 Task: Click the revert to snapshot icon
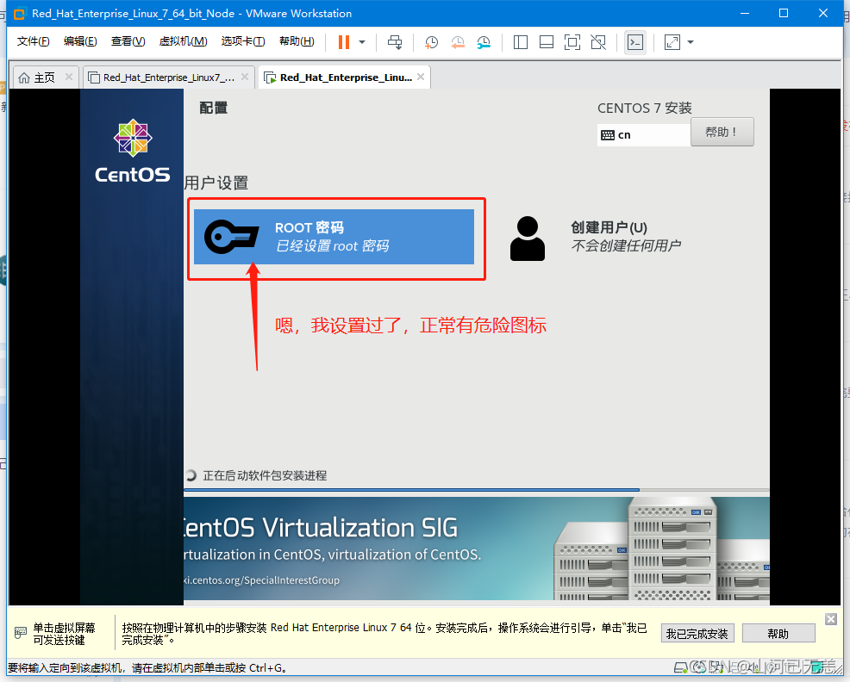[458, 42]
